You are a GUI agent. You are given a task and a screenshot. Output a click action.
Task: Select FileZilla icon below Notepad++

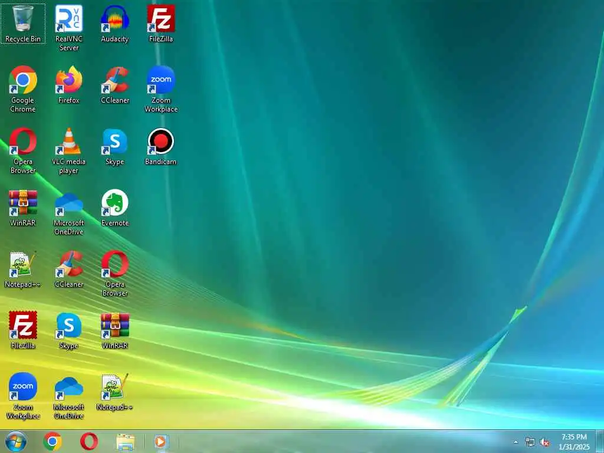pos(23,330)
